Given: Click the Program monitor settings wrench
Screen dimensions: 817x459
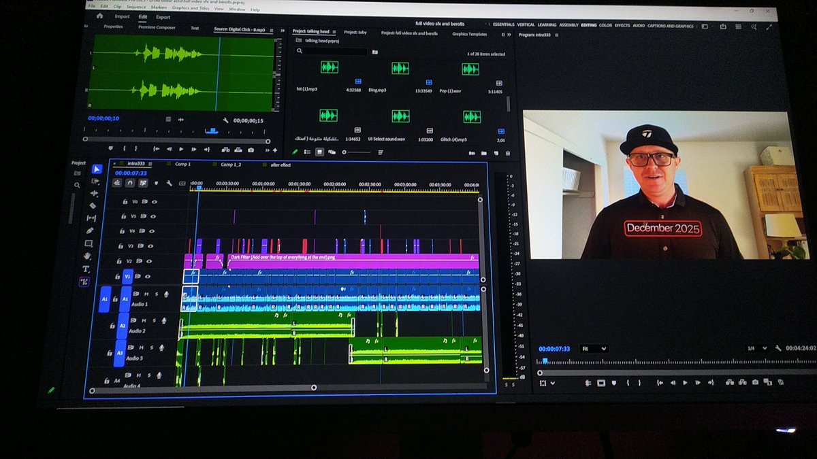Looking at the screenshot, I should 778,347.
